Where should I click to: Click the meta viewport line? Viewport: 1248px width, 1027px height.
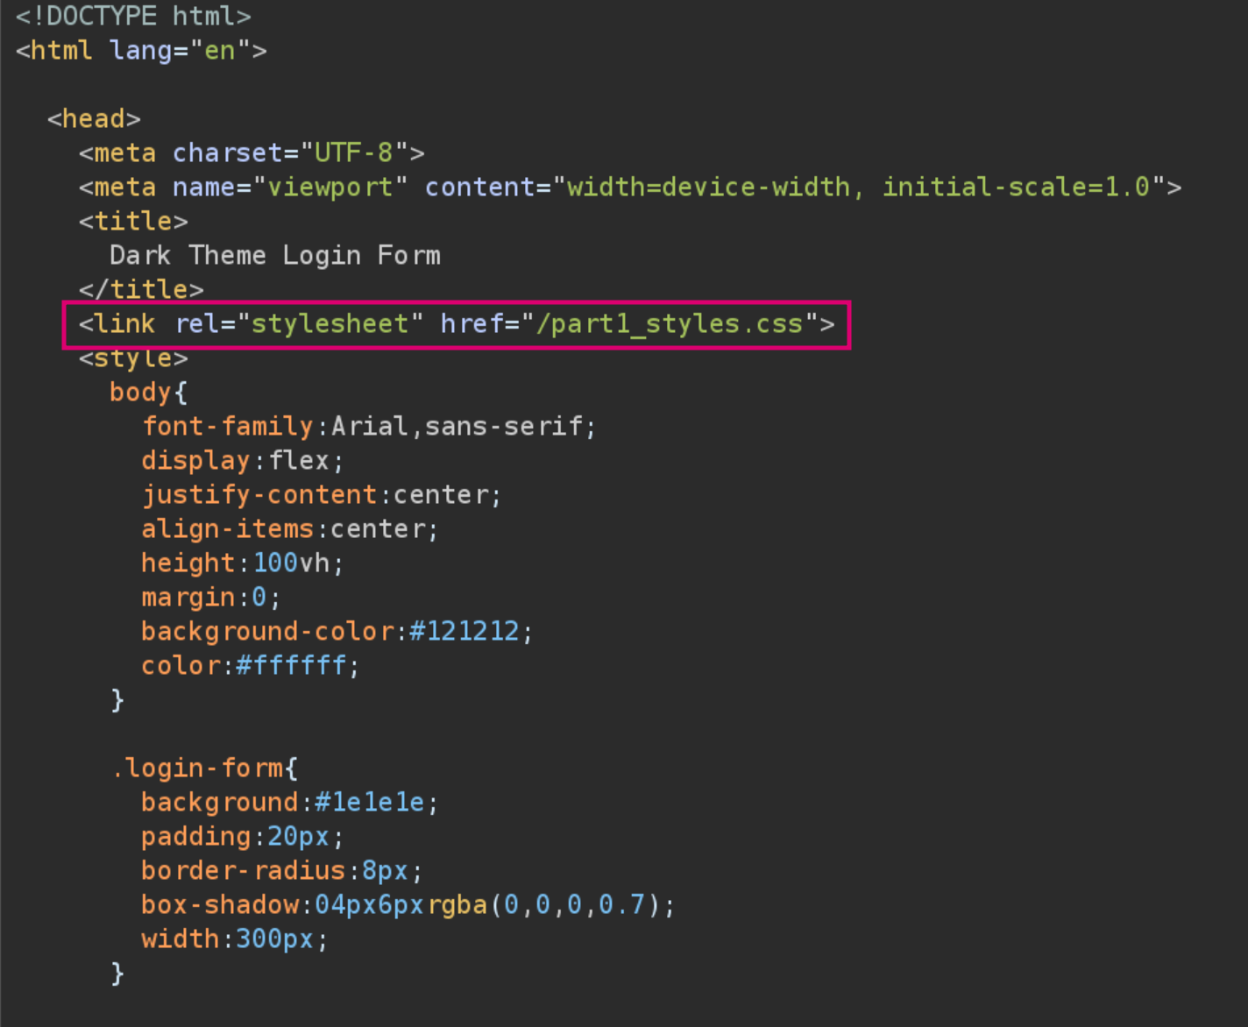(x=630, y=188)
